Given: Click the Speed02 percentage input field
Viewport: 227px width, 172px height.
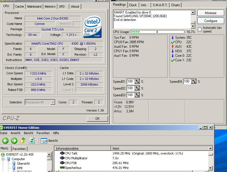Looking at the screenshot, I should 130,88.
